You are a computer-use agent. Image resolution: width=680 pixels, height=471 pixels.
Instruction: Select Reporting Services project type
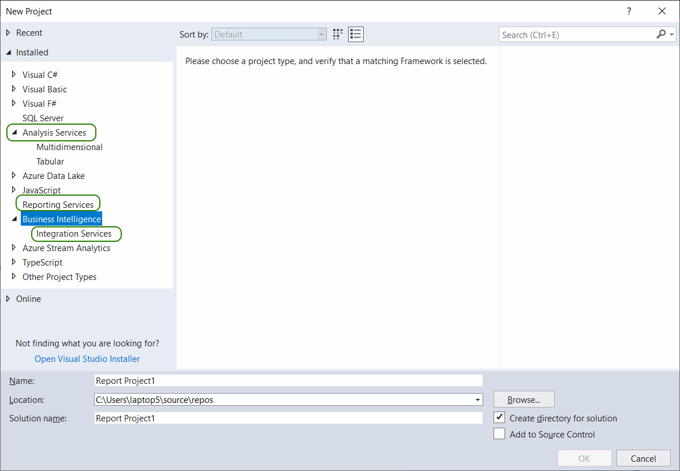(58, 205)
